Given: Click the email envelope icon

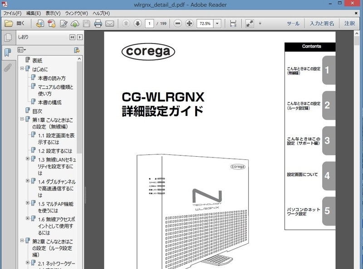Looking at the screenshot, I should (x=109, y=24).
